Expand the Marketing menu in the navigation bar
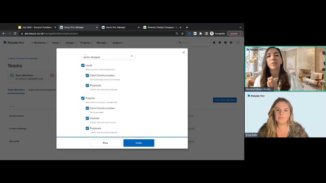This screenshot has width=326, height=183. point(39,43)
